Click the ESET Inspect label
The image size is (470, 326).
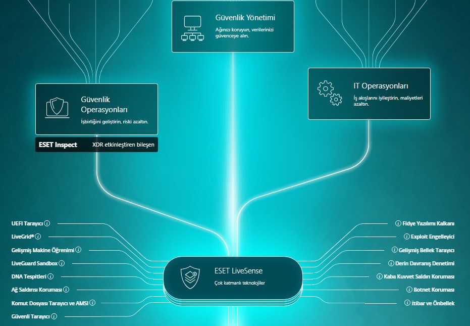58,145
